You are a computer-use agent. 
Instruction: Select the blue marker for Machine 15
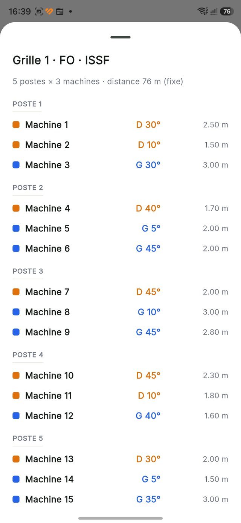(x=16, y=499)
